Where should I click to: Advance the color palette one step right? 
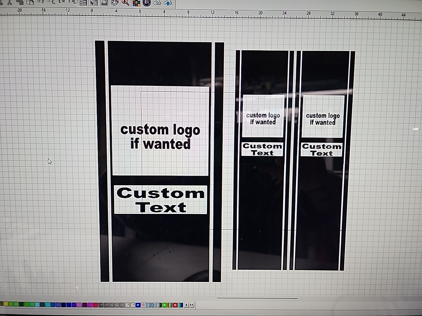pyautogui.click(x=186, y=305)
